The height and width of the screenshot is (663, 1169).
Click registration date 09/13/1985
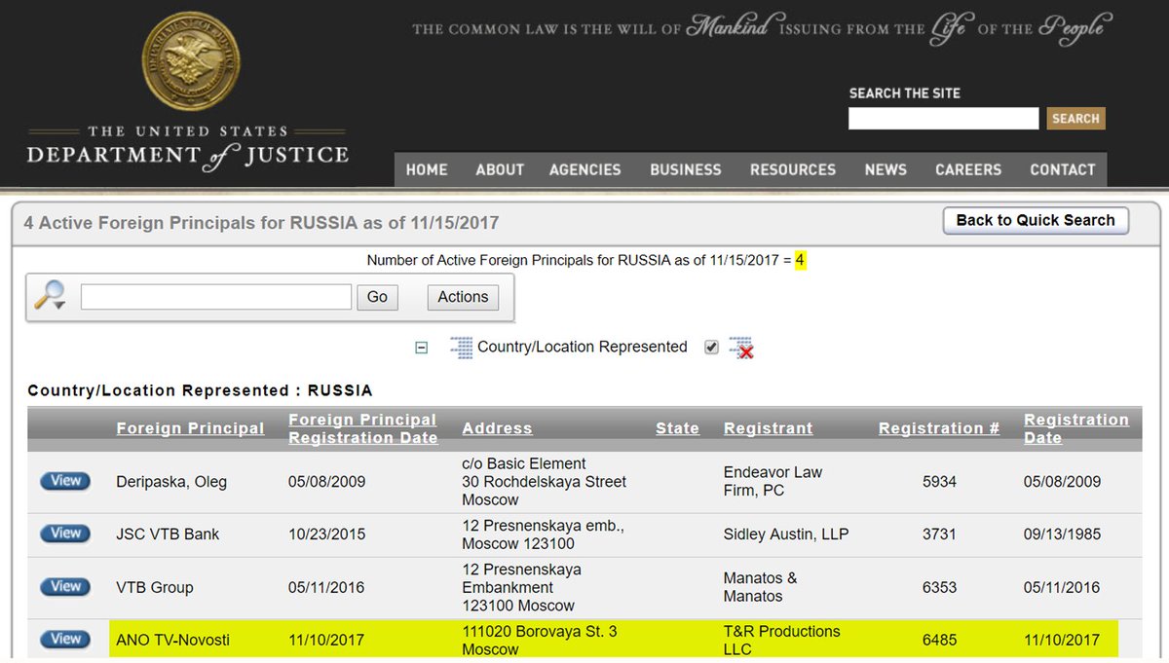1062,534
